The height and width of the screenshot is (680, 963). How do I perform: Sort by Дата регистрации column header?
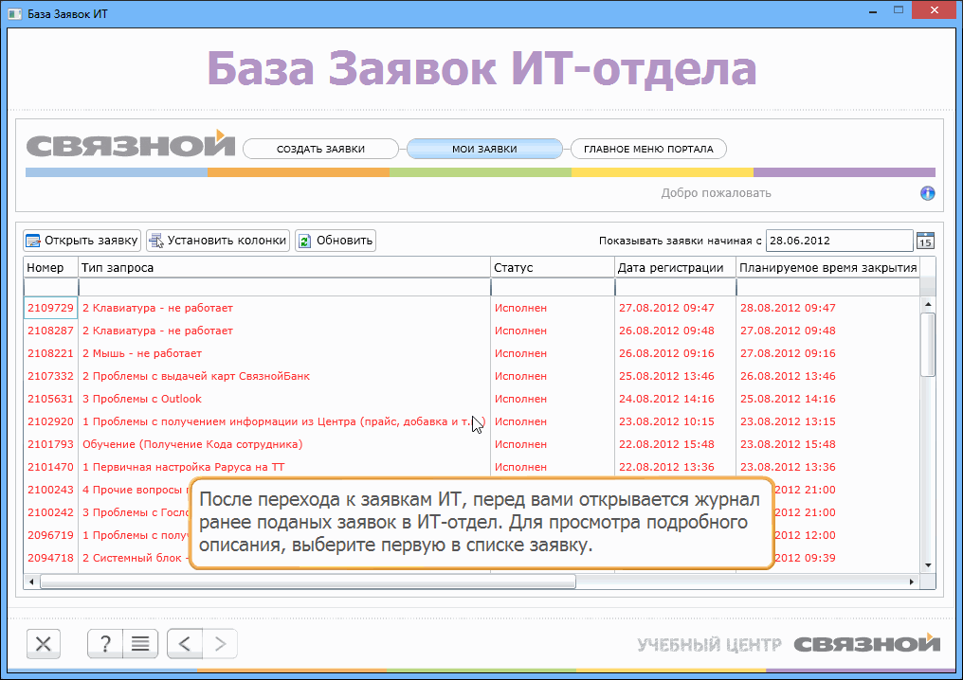(676, 268)
